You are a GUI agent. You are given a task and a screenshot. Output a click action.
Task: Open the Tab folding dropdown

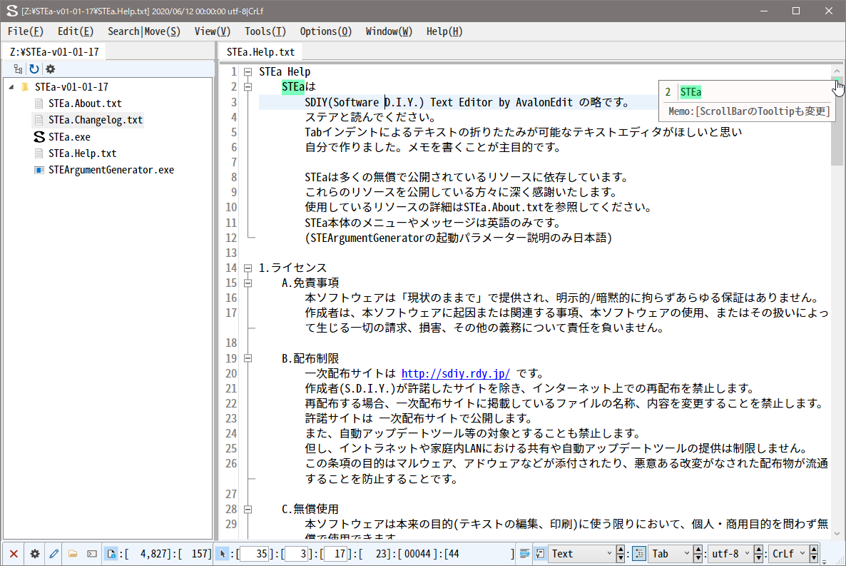pyautogui.click(x=670, y=554)
